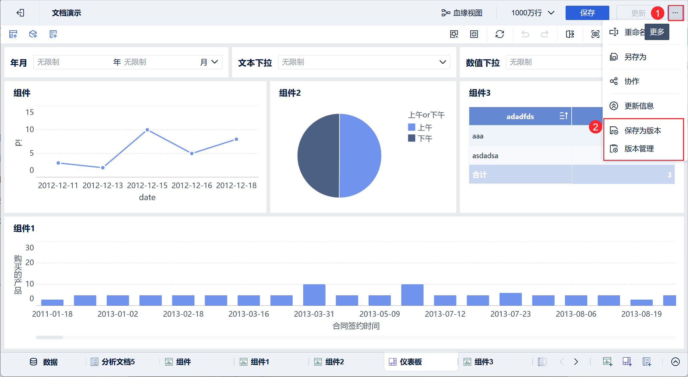Click the horizontal scrollbar under the 组件1 chart
This screenshot has height=377, width=688.
coord(49,337)
